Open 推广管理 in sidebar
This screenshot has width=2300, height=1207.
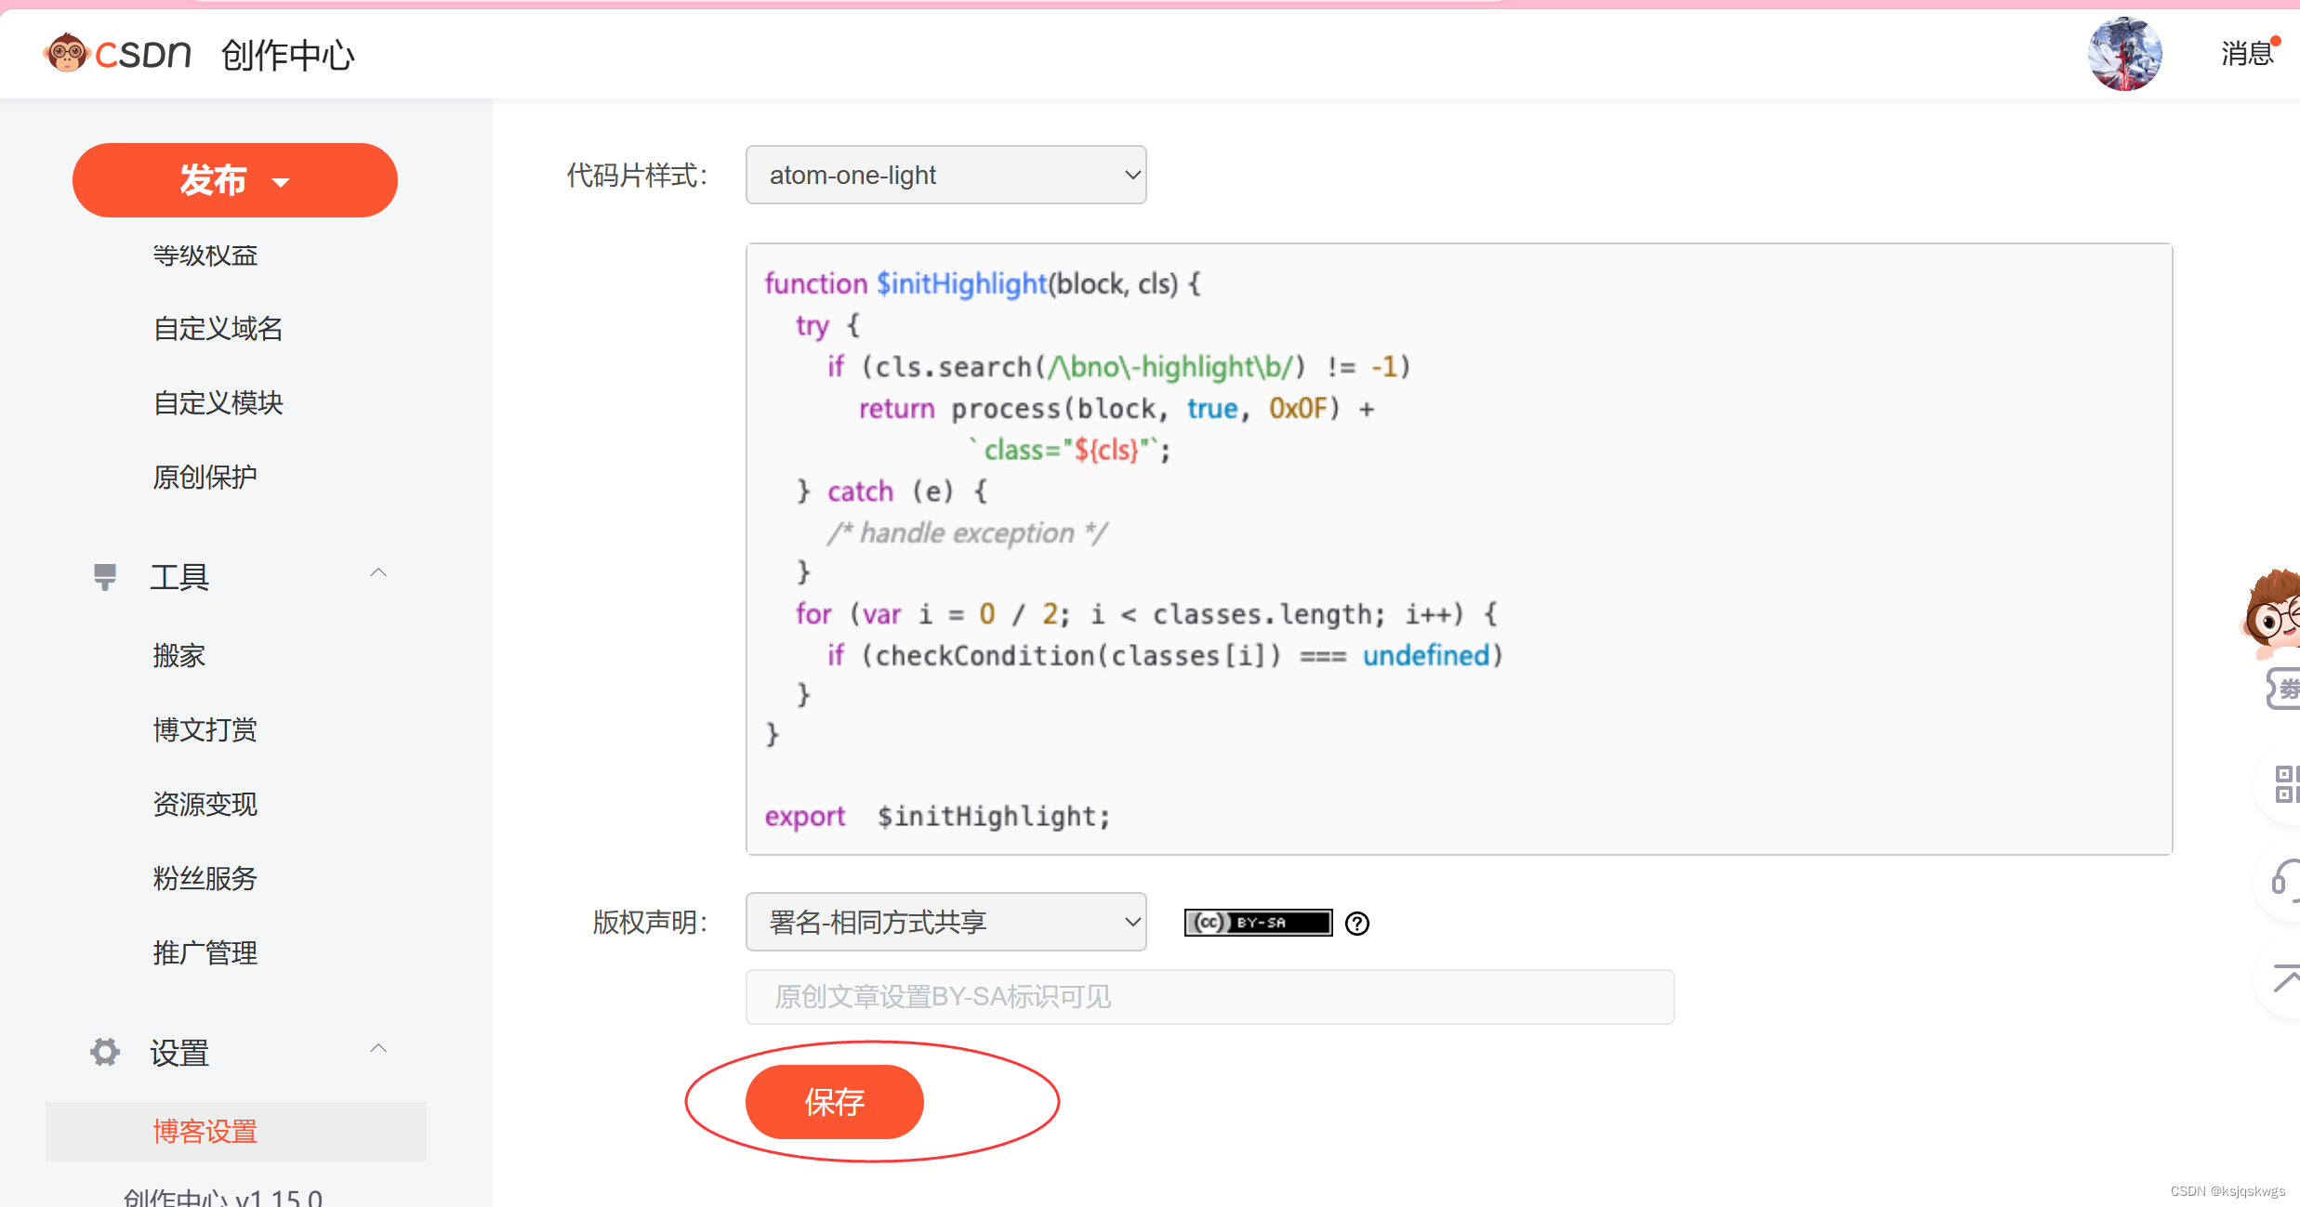coord(205,952)
